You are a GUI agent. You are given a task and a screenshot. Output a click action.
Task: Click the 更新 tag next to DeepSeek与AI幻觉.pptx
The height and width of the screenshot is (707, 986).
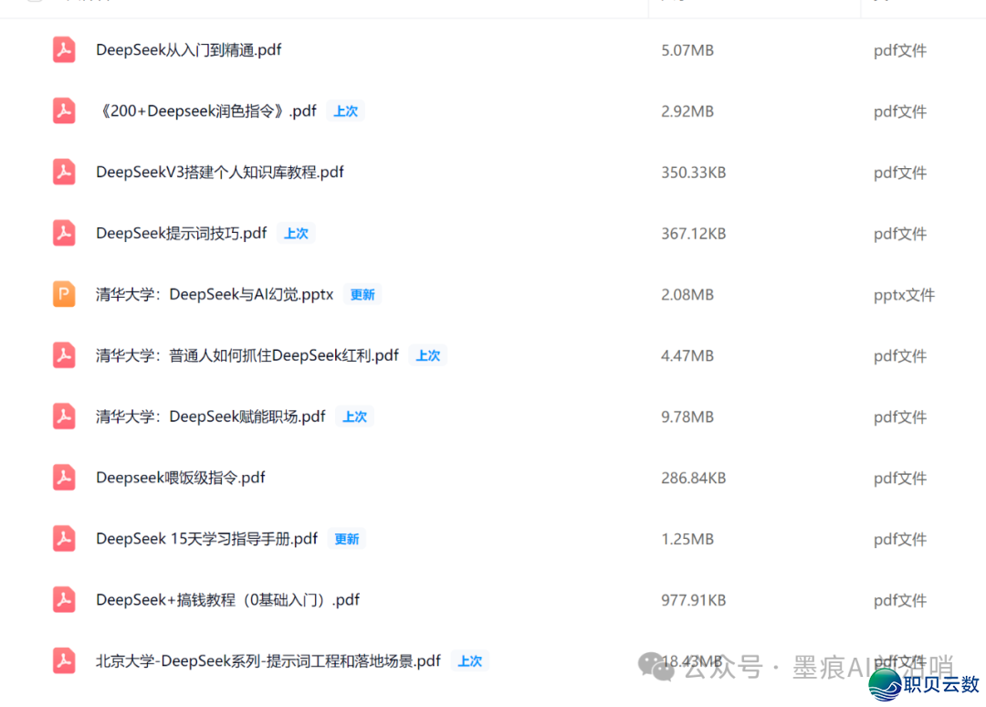click(x=362, y=295)
